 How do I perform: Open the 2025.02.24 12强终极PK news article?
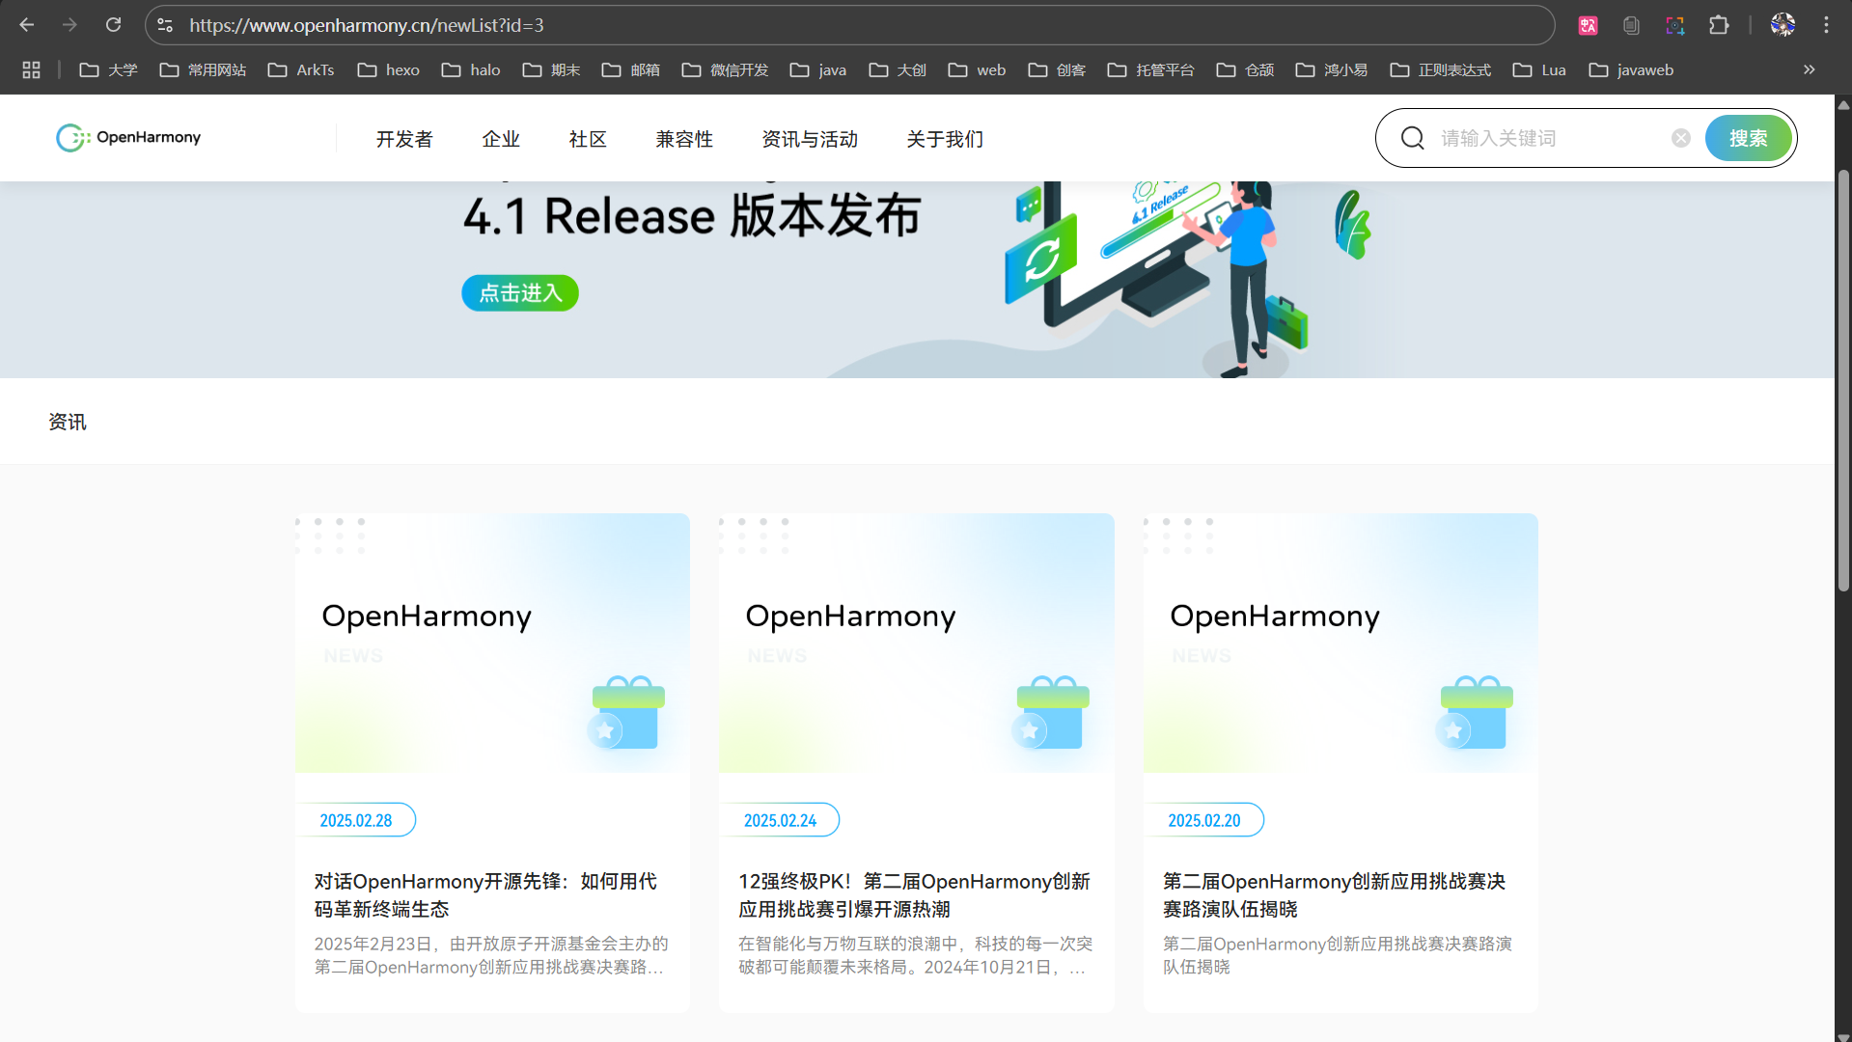[914, 894]
